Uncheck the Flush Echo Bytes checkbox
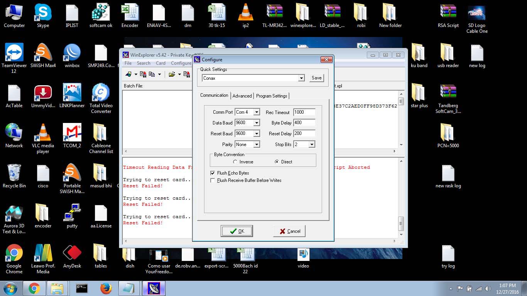 (213, 173)
